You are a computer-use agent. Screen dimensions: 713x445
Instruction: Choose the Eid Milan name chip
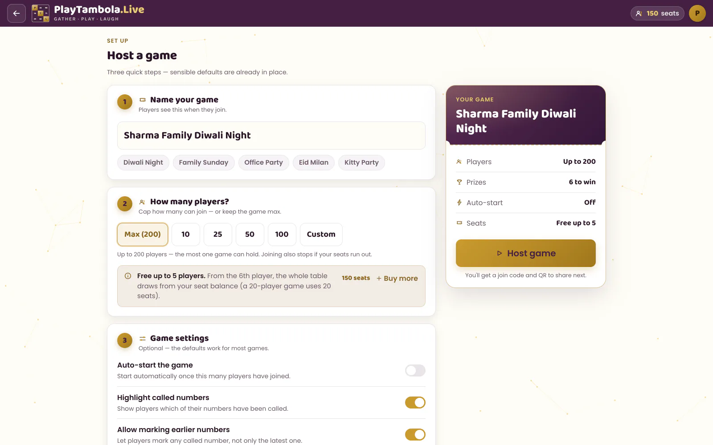[x=314, y=162]
